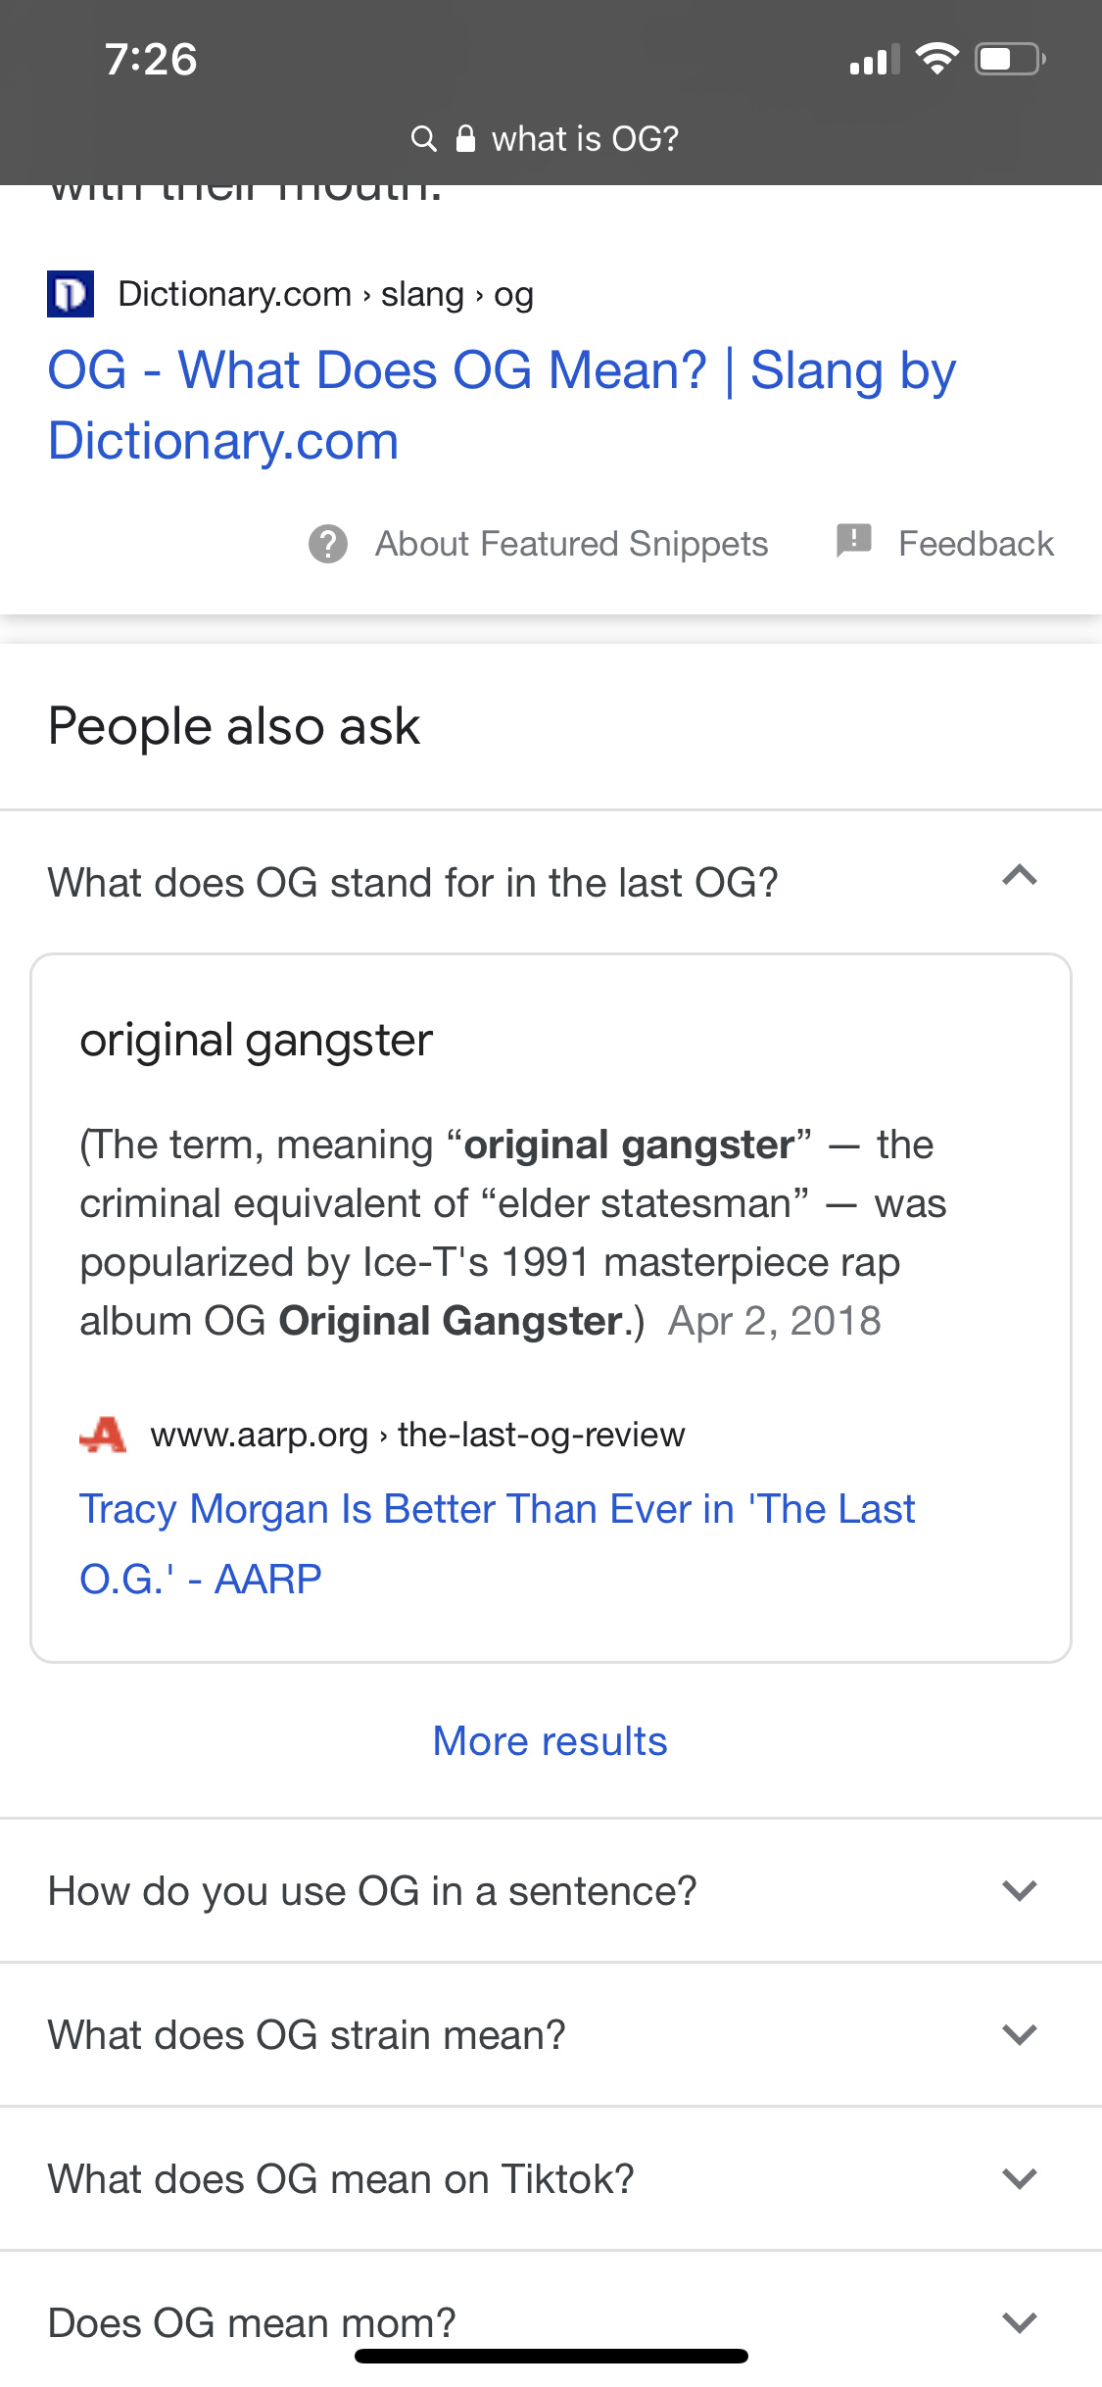Expand 'How do you use OG in a sentence?'
Screen dimensions: 1102x2387
click(551, 1890)
